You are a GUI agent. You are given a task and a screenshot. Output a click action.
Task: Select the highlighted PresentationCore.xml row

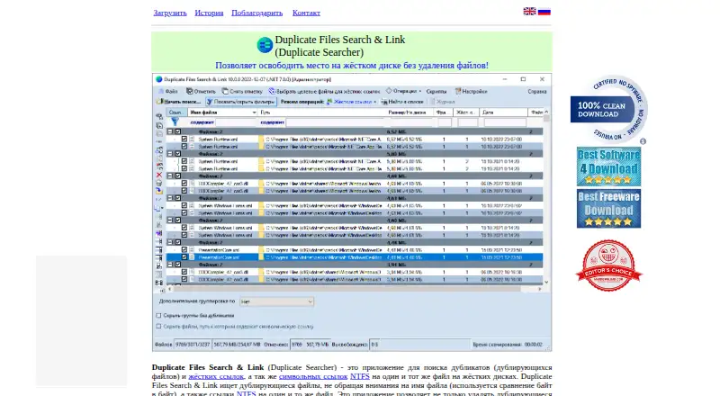pyautogui.click(x=354, y=257)
